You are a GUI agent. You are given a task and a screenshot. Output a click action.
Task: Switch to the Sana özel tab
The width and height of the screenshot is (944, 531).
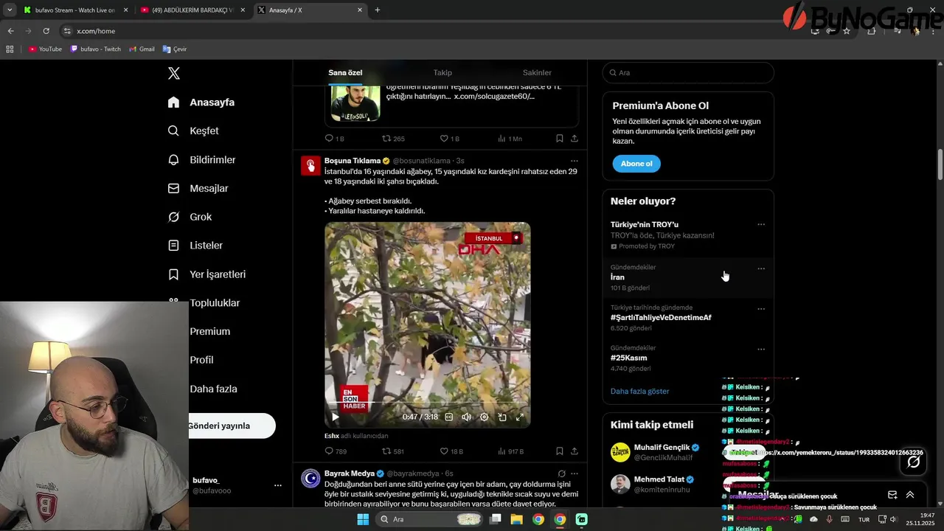345,72
